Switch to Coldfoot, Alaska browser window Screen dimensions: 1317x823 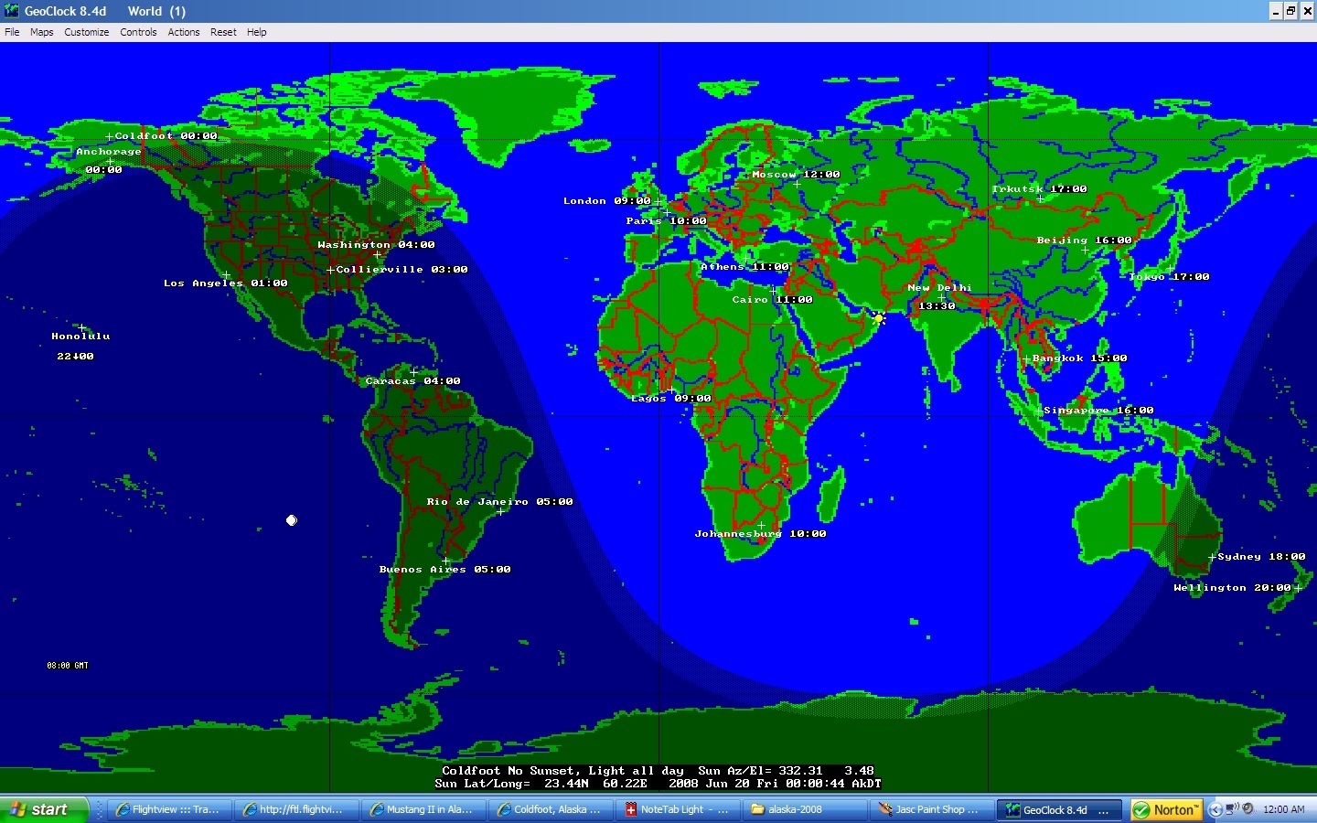pos(549,809)
